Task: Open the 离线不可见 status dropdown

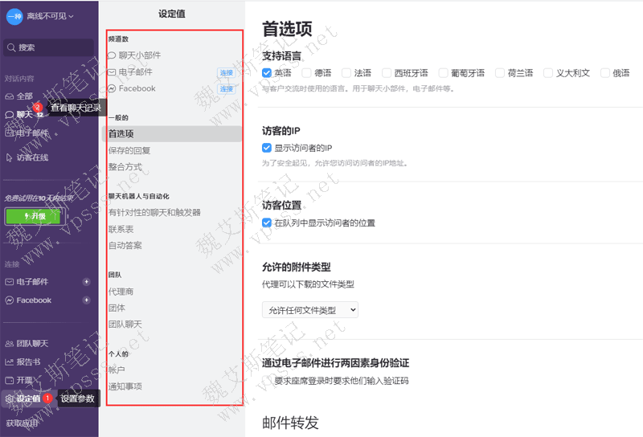Action: [50, 16]
